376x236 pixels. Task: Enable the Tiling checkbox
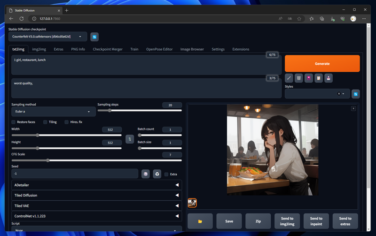[45, 122]
